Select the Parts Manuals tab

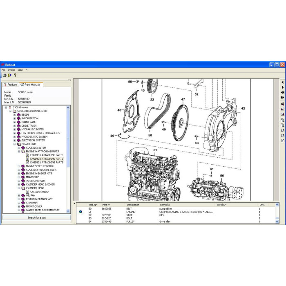31,85
